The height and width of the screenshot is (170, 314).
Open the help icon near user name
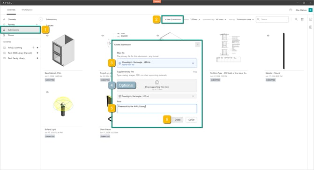tap(291, 10)
